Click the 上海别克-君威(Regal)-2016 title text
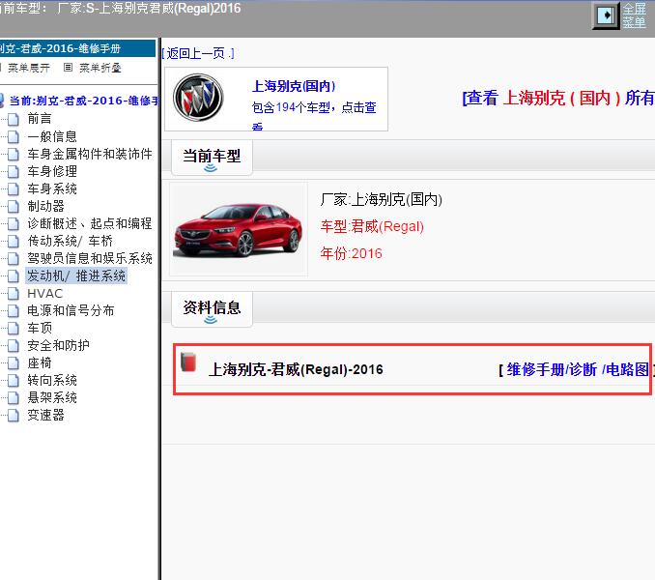 point(296,369)
